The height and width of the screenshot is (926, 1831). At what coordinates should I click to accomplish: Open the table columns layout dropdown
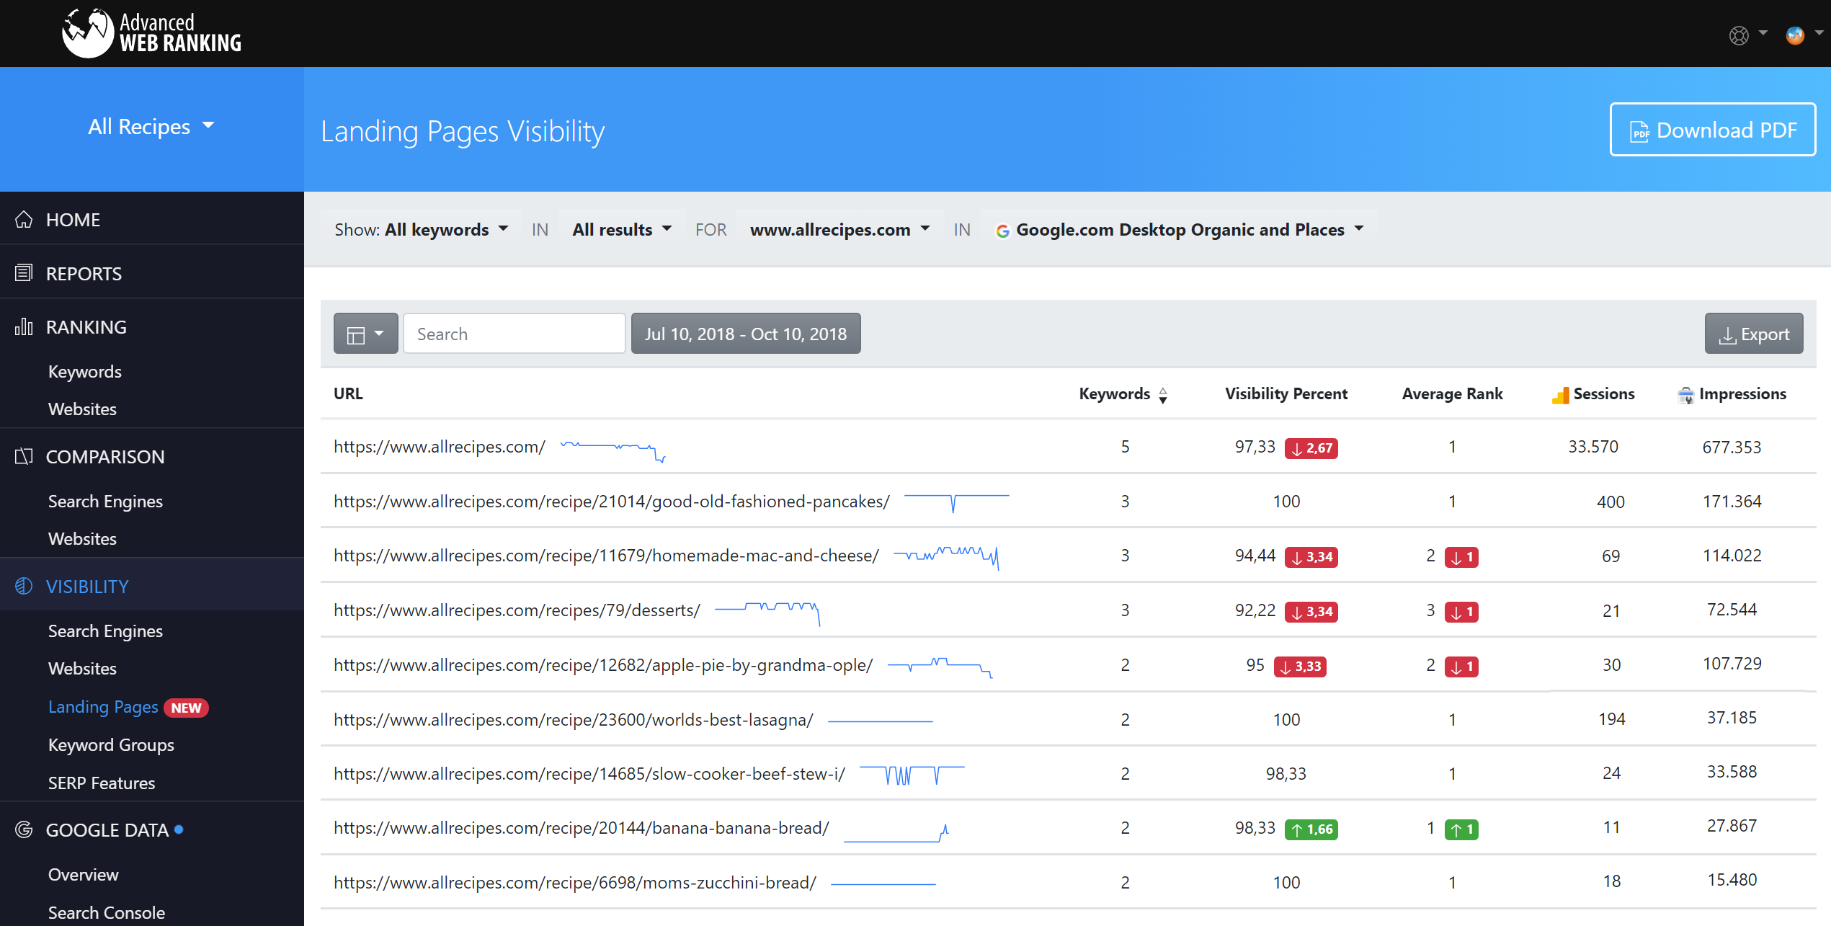point(365,334)
